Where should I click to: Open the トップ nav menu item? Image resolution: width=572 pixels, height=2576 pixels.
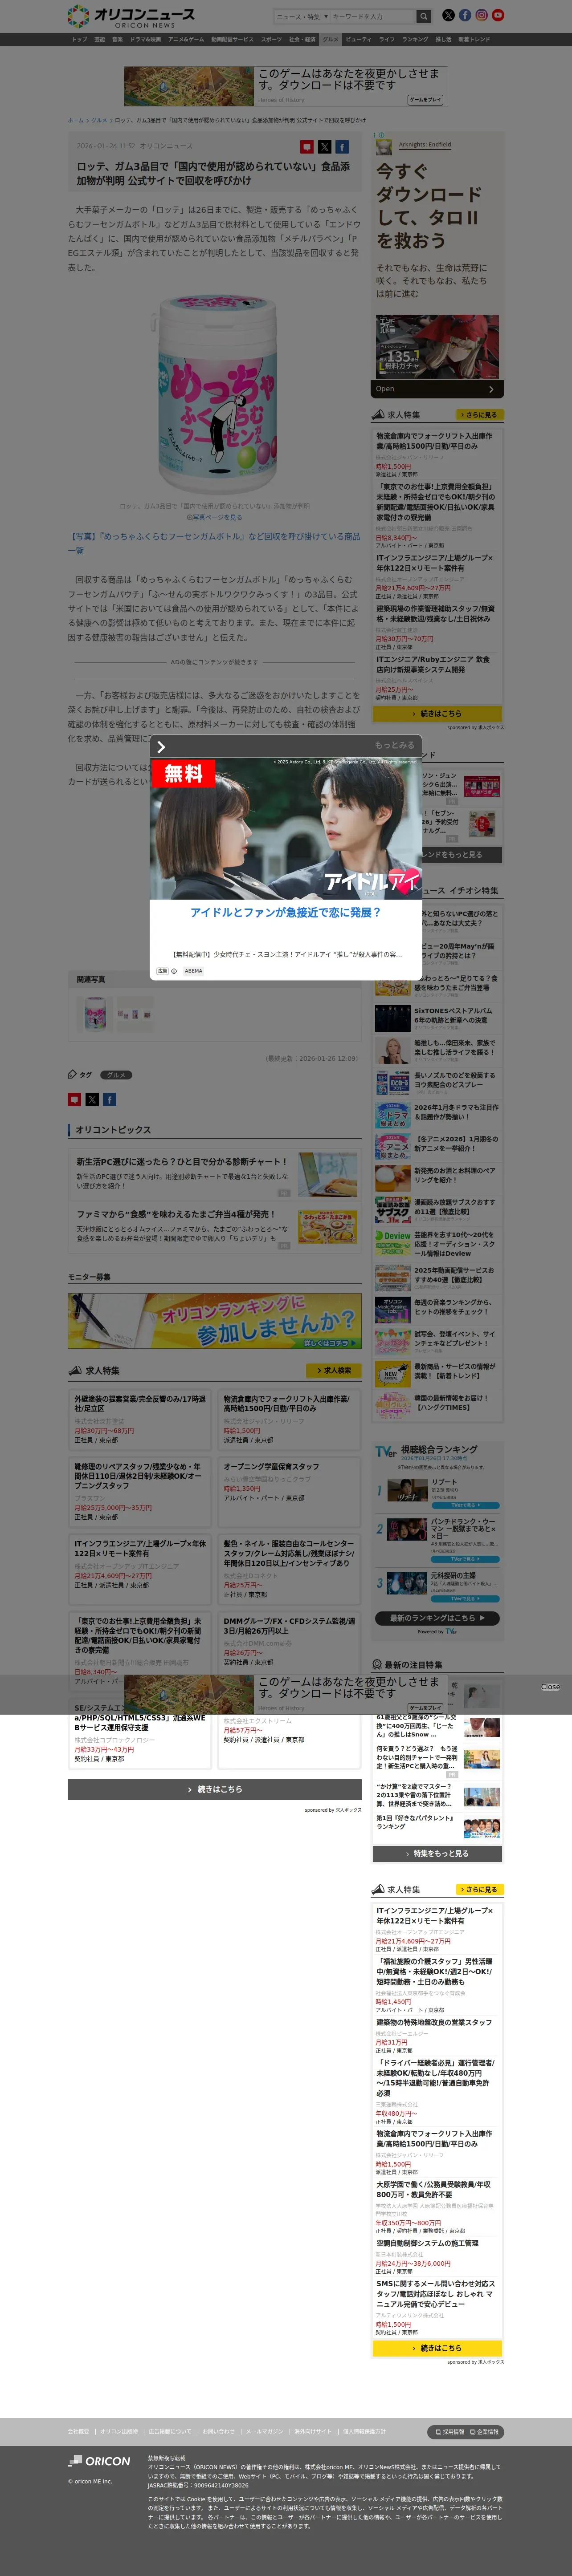(79, 40)
